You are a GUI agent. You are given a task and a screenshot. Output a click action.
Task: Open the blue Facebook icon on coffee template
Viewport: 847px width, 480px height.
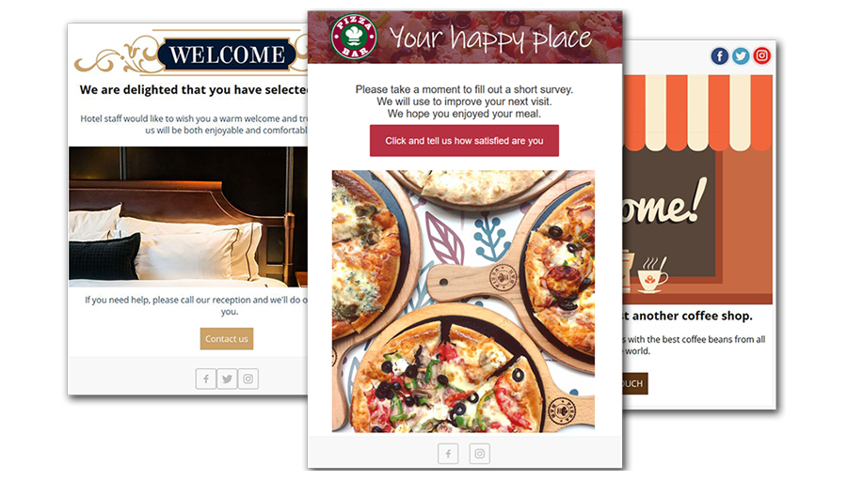[x=720, y=55]
